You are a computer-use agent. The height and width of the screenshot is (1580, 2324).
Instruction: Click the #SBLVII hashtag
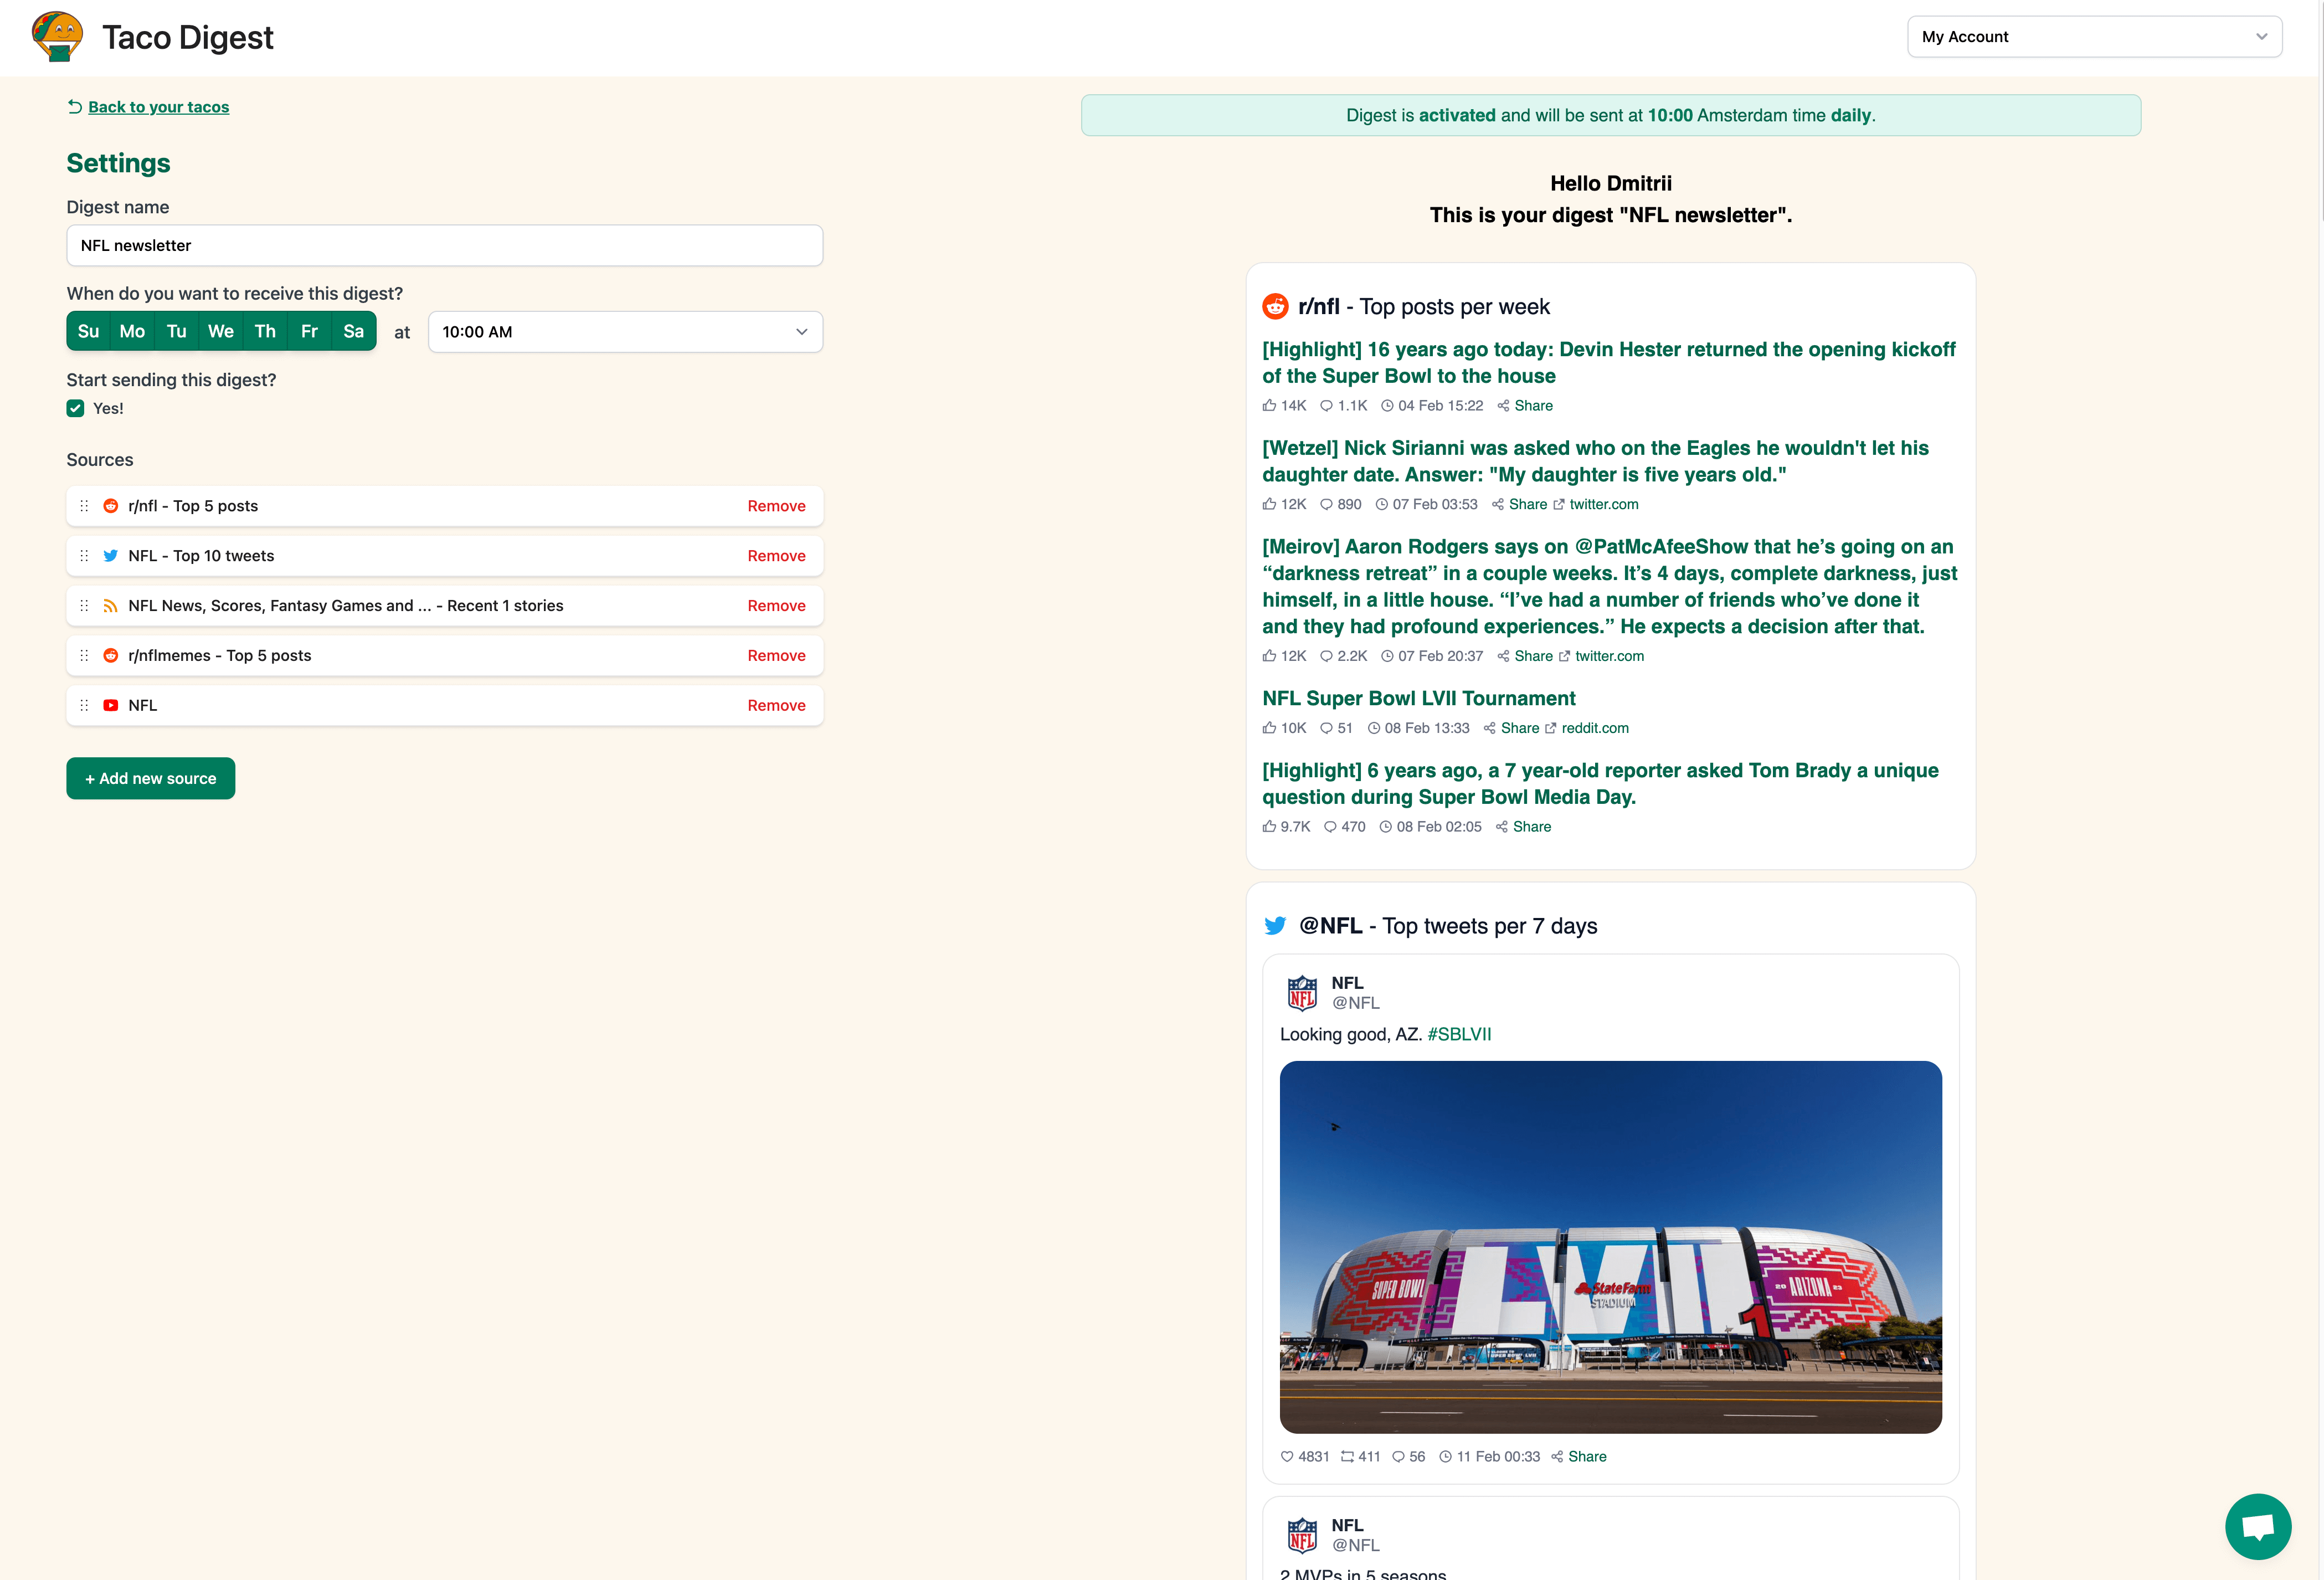1459,1034
